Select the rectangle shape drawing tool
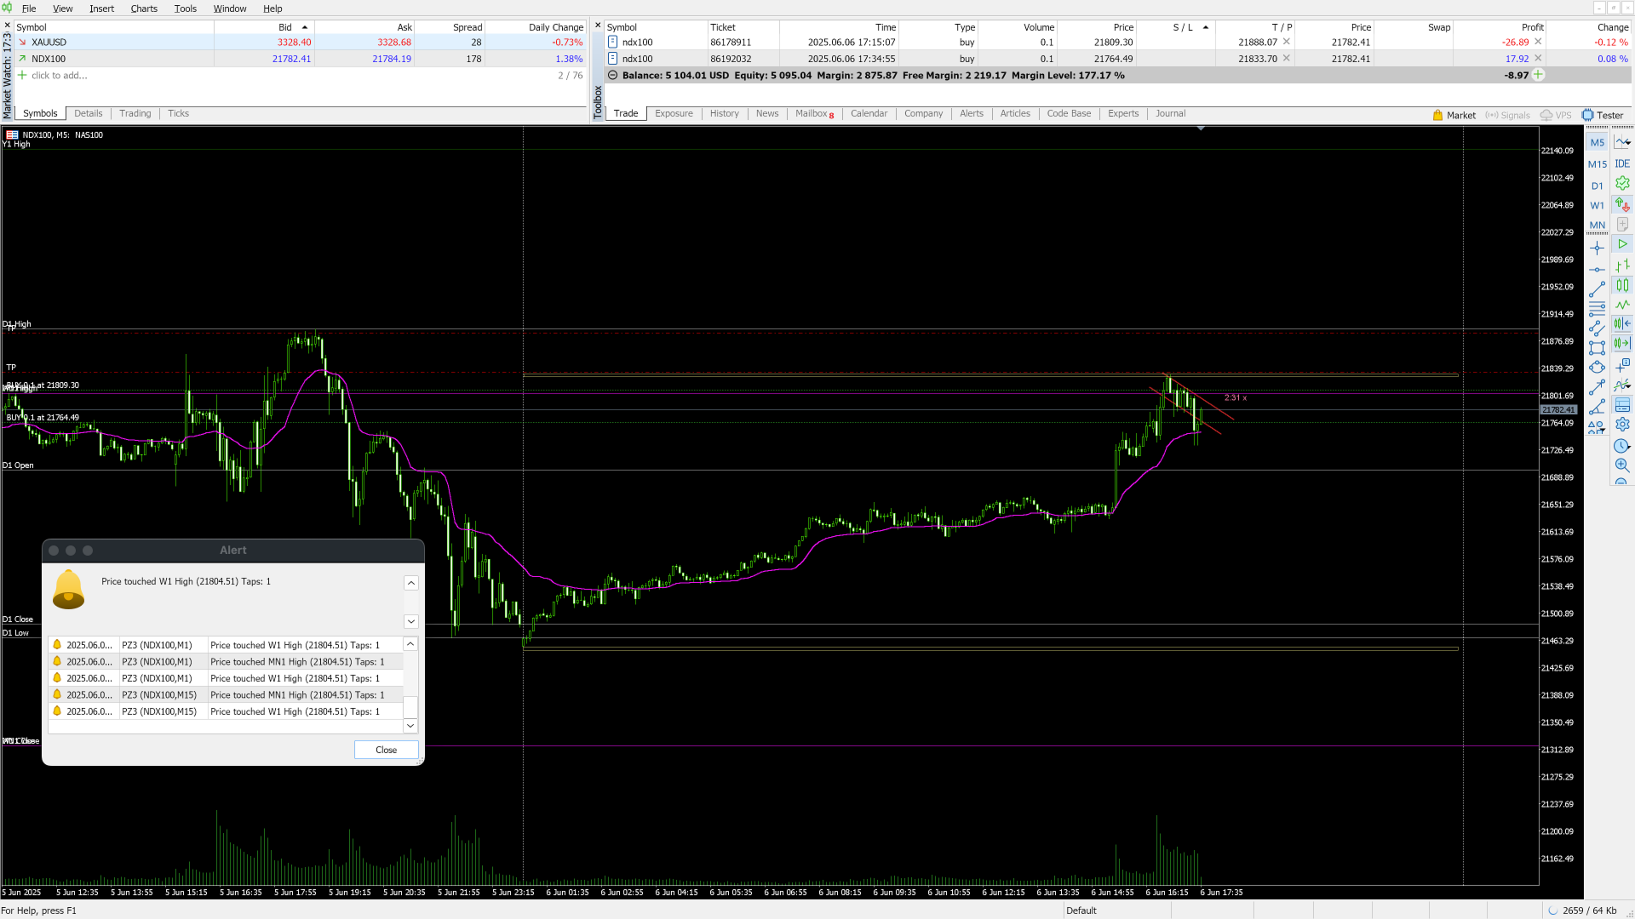1635x919 pixels. tap(1597, 347)
